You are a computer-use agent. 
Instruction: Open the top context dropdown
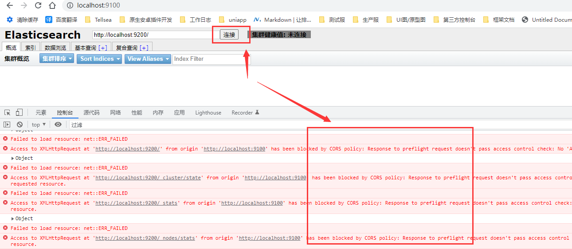39,125
